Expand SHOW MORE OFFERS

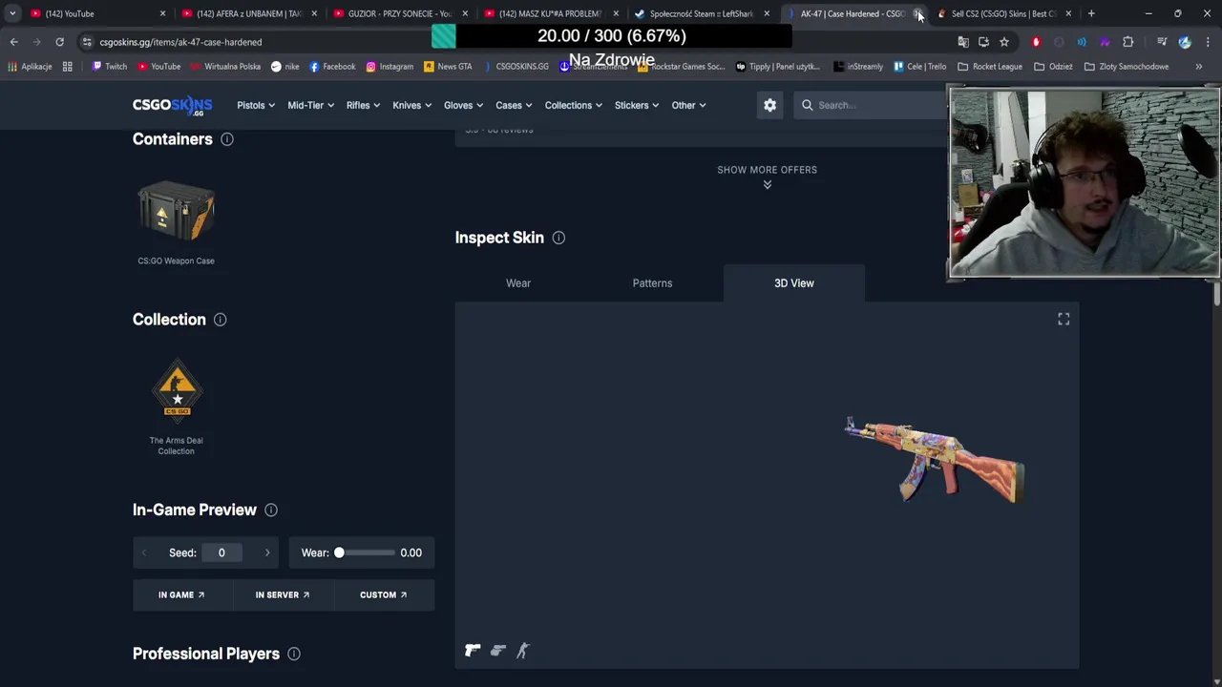pos(767,177)
